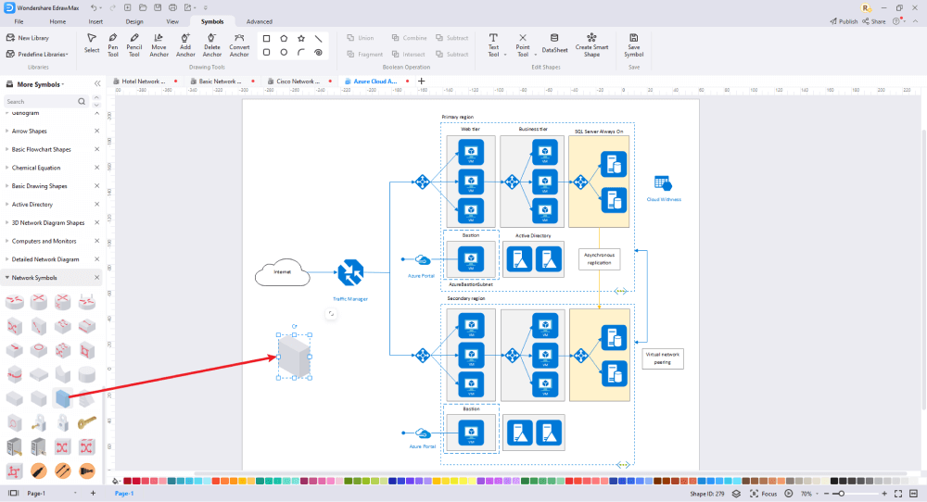Click Save Symbol in the ribbon
This screenshot has height=502, width=927.
coord(634,45)
